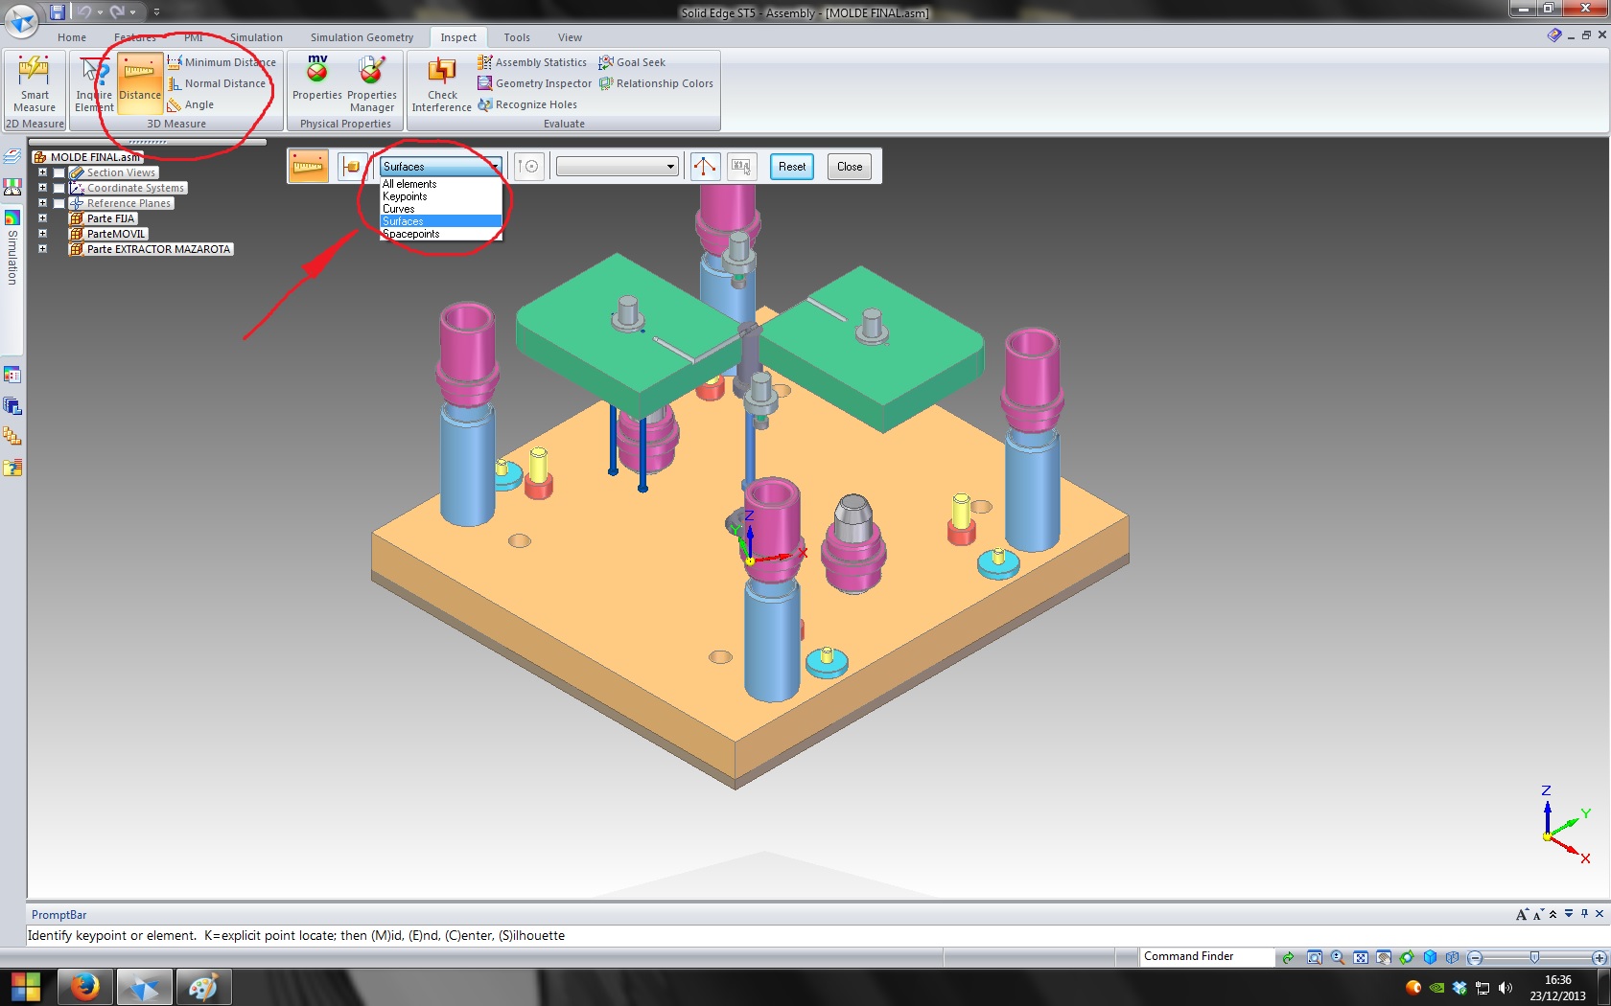Start the Goal Seek command

(632, 62)
